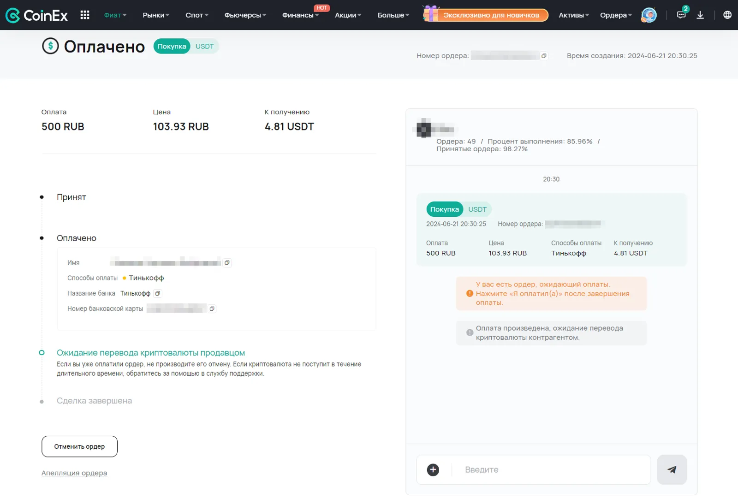This screenshot has height=504, width=738.
Task: Click the Процент выполнения: 85.96% stat
Action: tap(540, 142)
